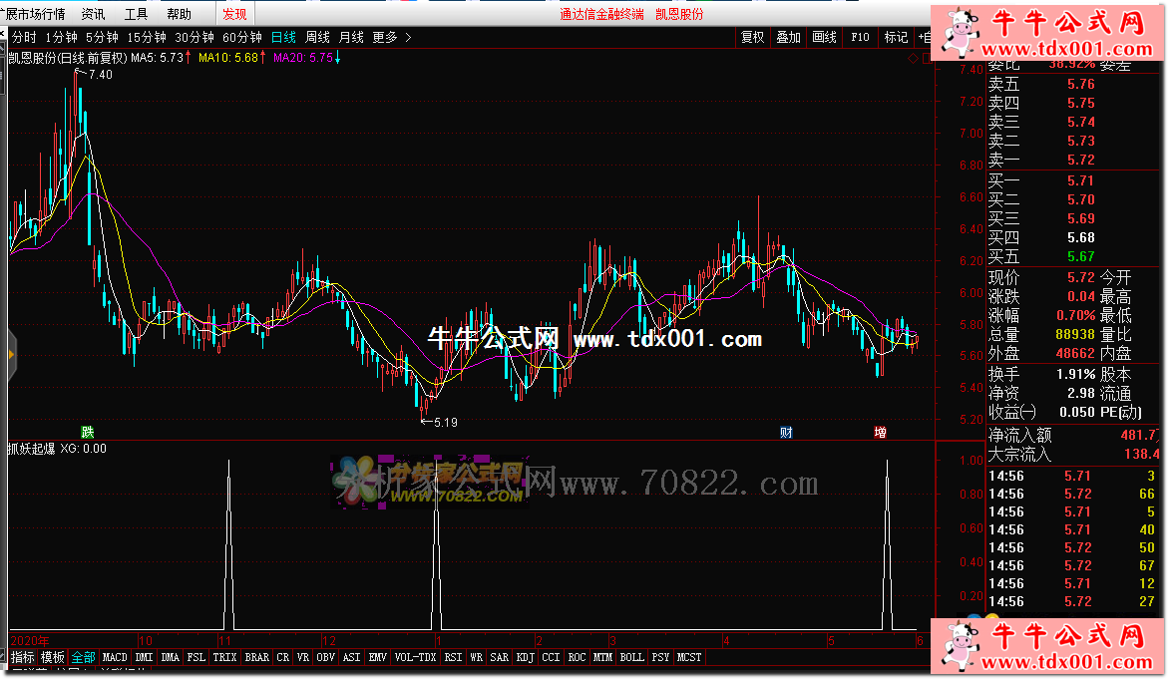Click the small red square icon beside the diamond
This screenshot has height=679, width=1169.
(x=927, y=58)
